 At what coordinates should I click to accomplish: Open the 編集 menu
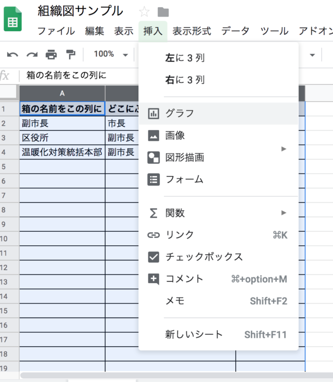95,31
